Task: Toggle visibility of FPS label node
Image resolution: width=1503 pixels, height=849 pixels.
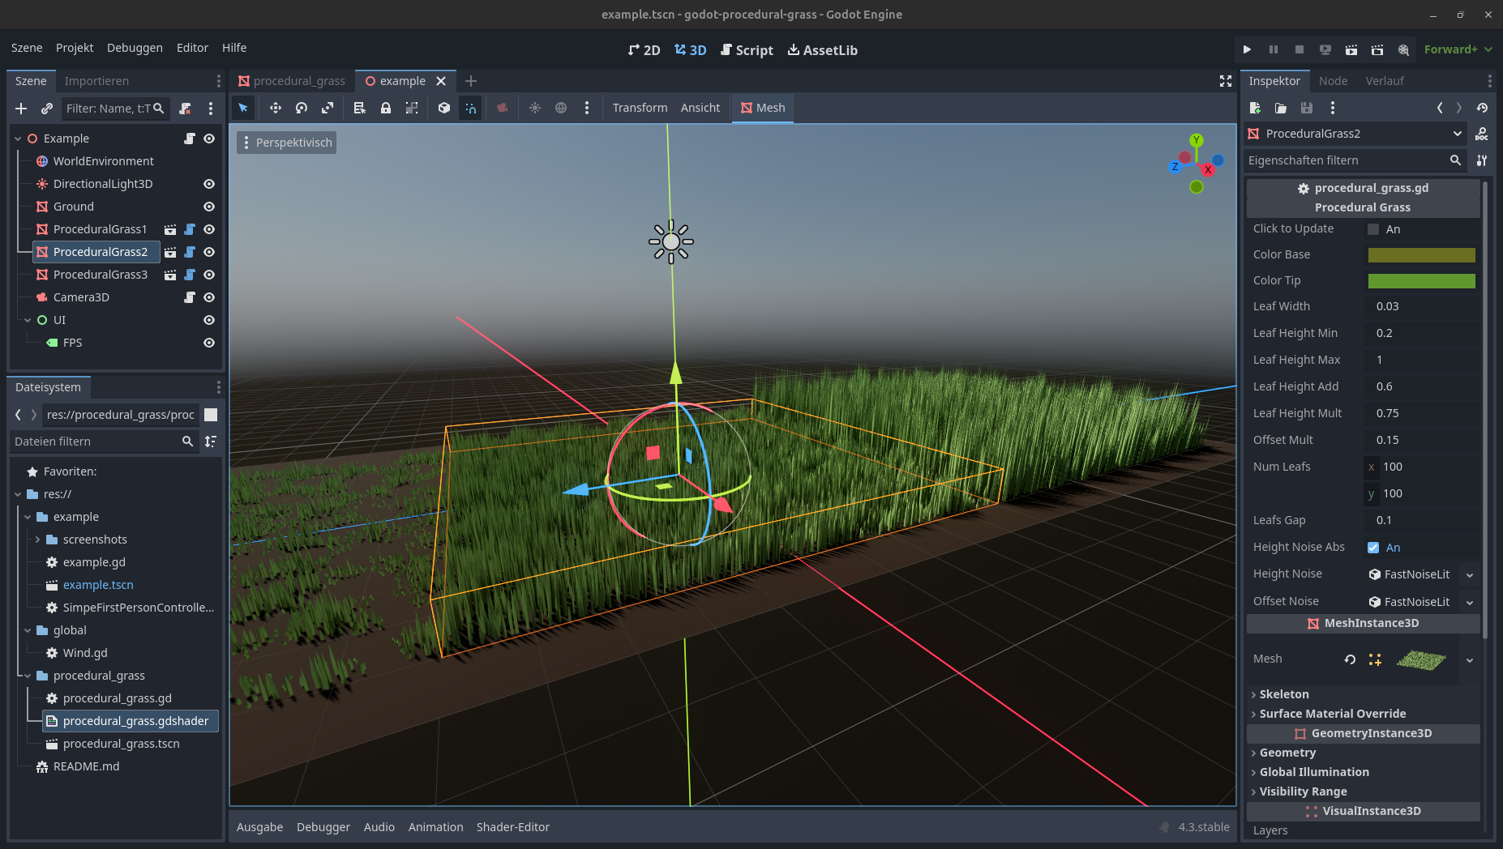Action: coord(209,343)
